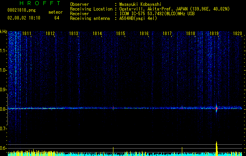Click the 0.6 kHz frequency label

click(4, 148)
